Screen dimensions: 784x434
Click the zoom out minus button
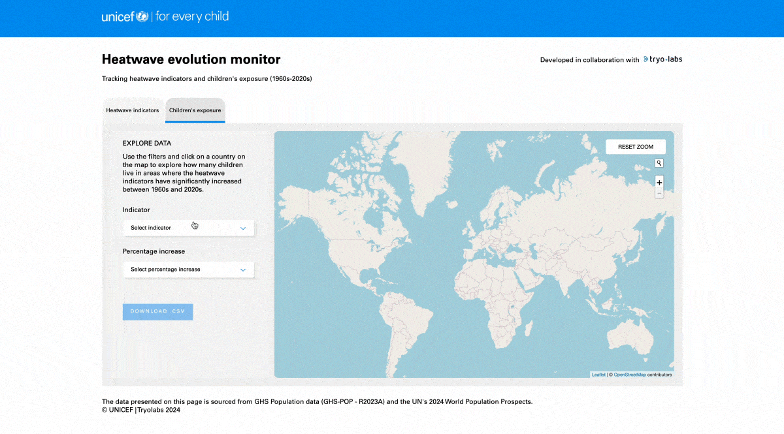coord(659,193)
